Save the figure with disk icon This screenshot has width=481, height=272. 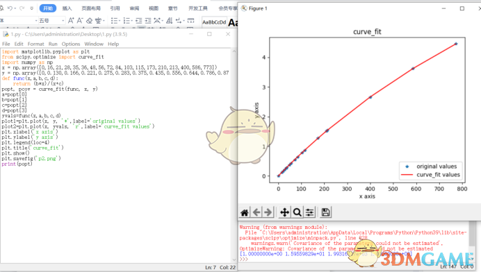pos(325,212)
